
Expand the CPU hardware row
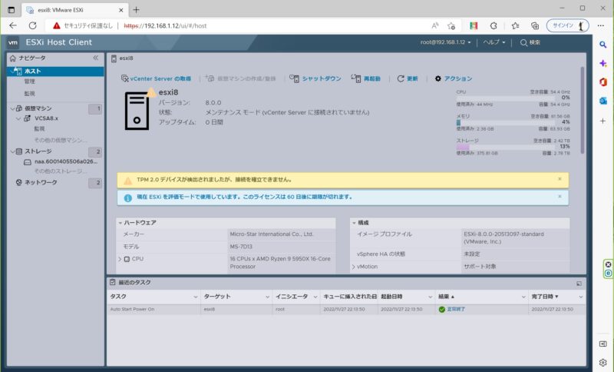click(x=120, y=259)
